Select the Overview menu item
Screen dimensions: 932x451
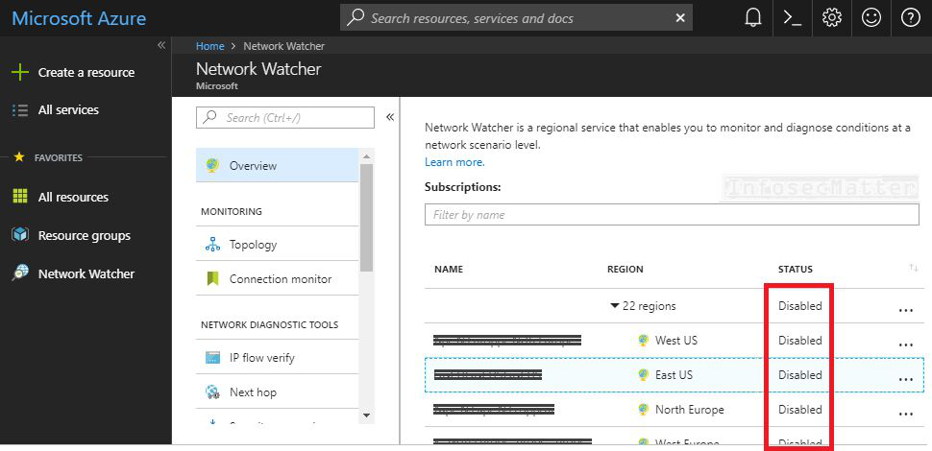pos(278,166)
